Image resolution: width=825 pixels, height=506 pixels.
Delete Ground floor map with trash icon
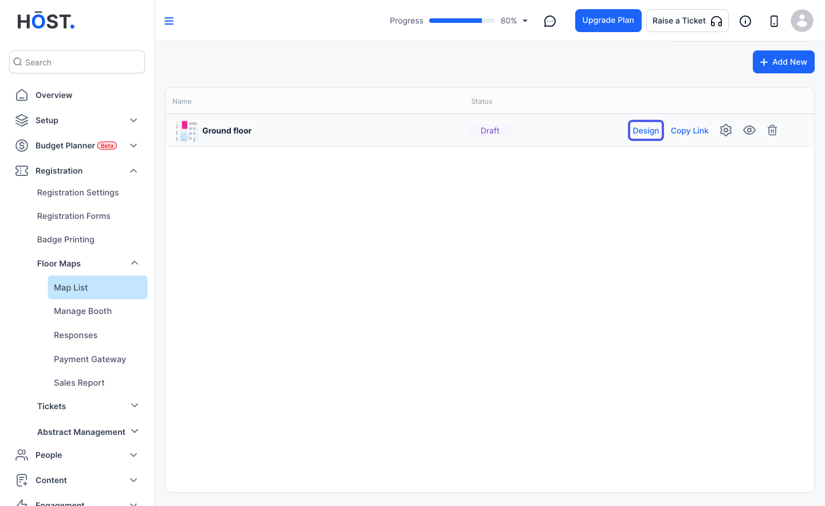pyautogui.click(x=772, y=130)
